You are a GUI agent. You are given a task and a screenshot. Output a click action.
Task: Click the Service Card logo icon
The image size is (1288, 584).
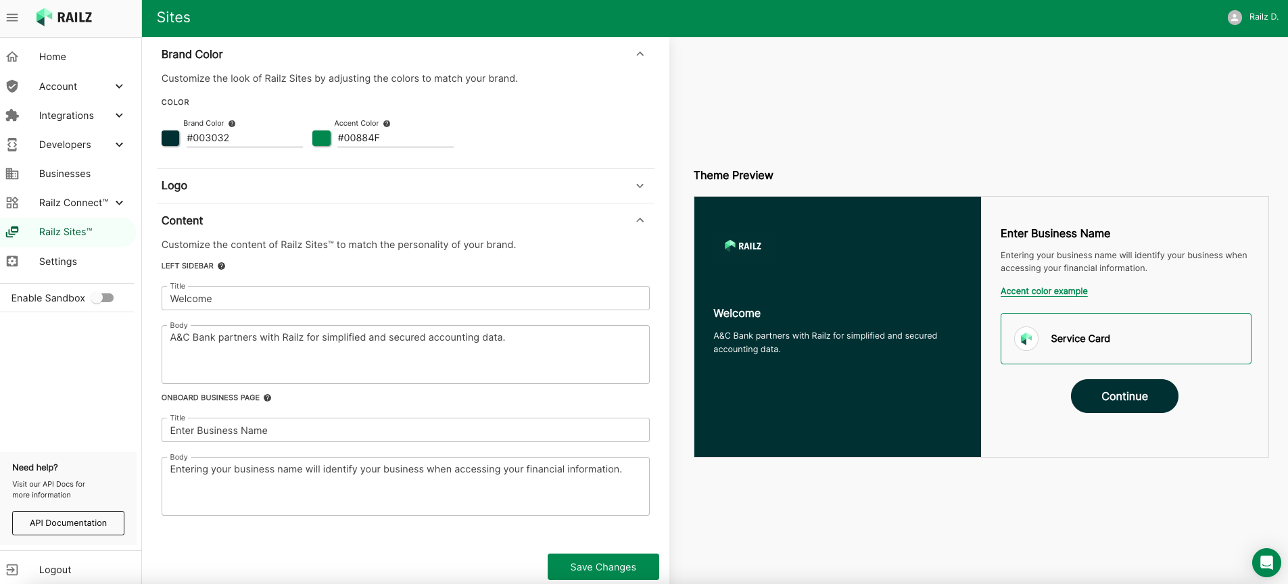(x=1026, y=339)
